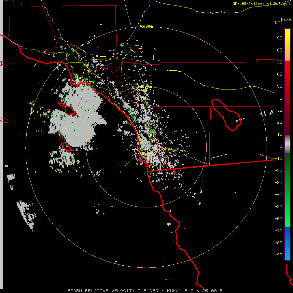
Task: Pick the yellow-orange top segment of color bar
Action: (x=287, y=45)
